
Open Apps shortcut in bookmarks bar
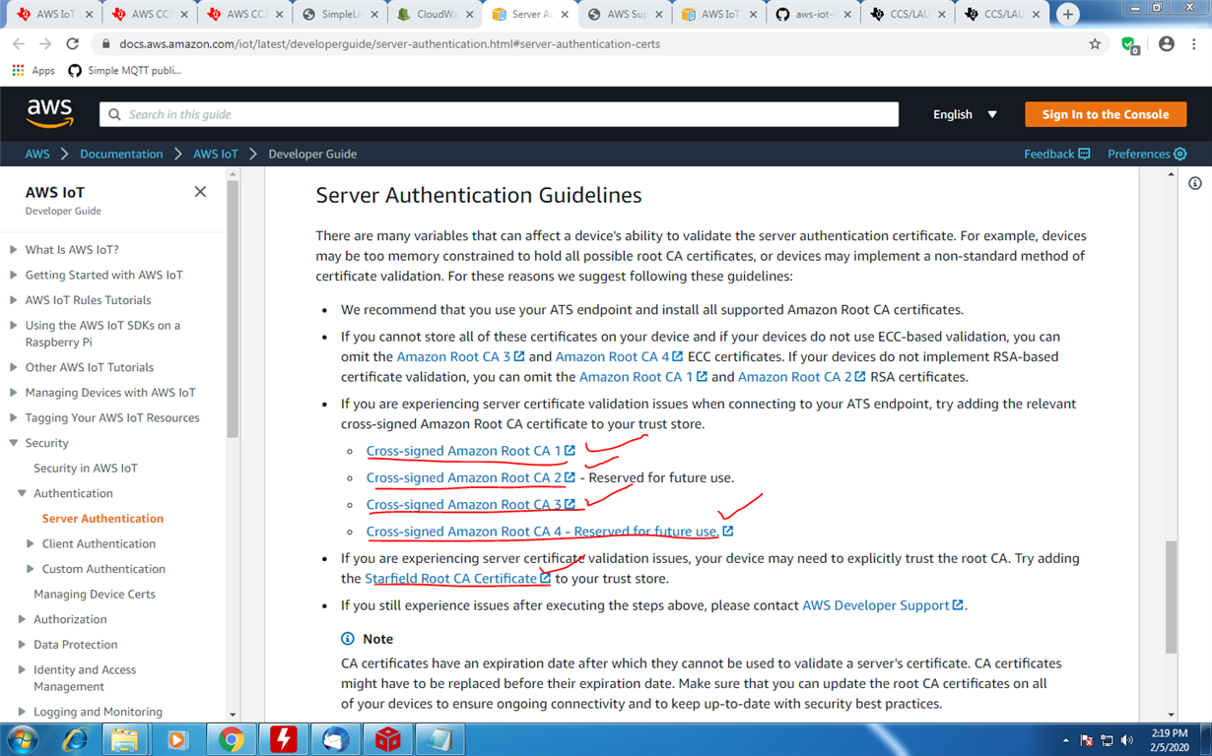(x=34, y=70)
